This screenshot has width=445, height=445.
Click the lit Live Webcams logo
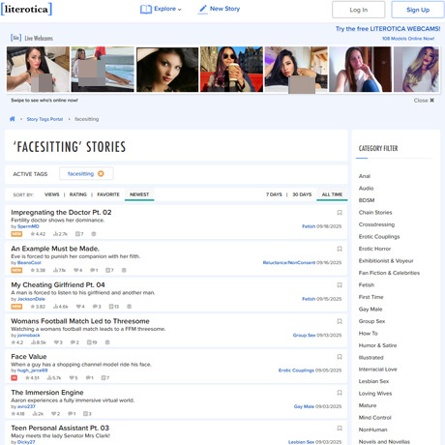pos(32,38)
